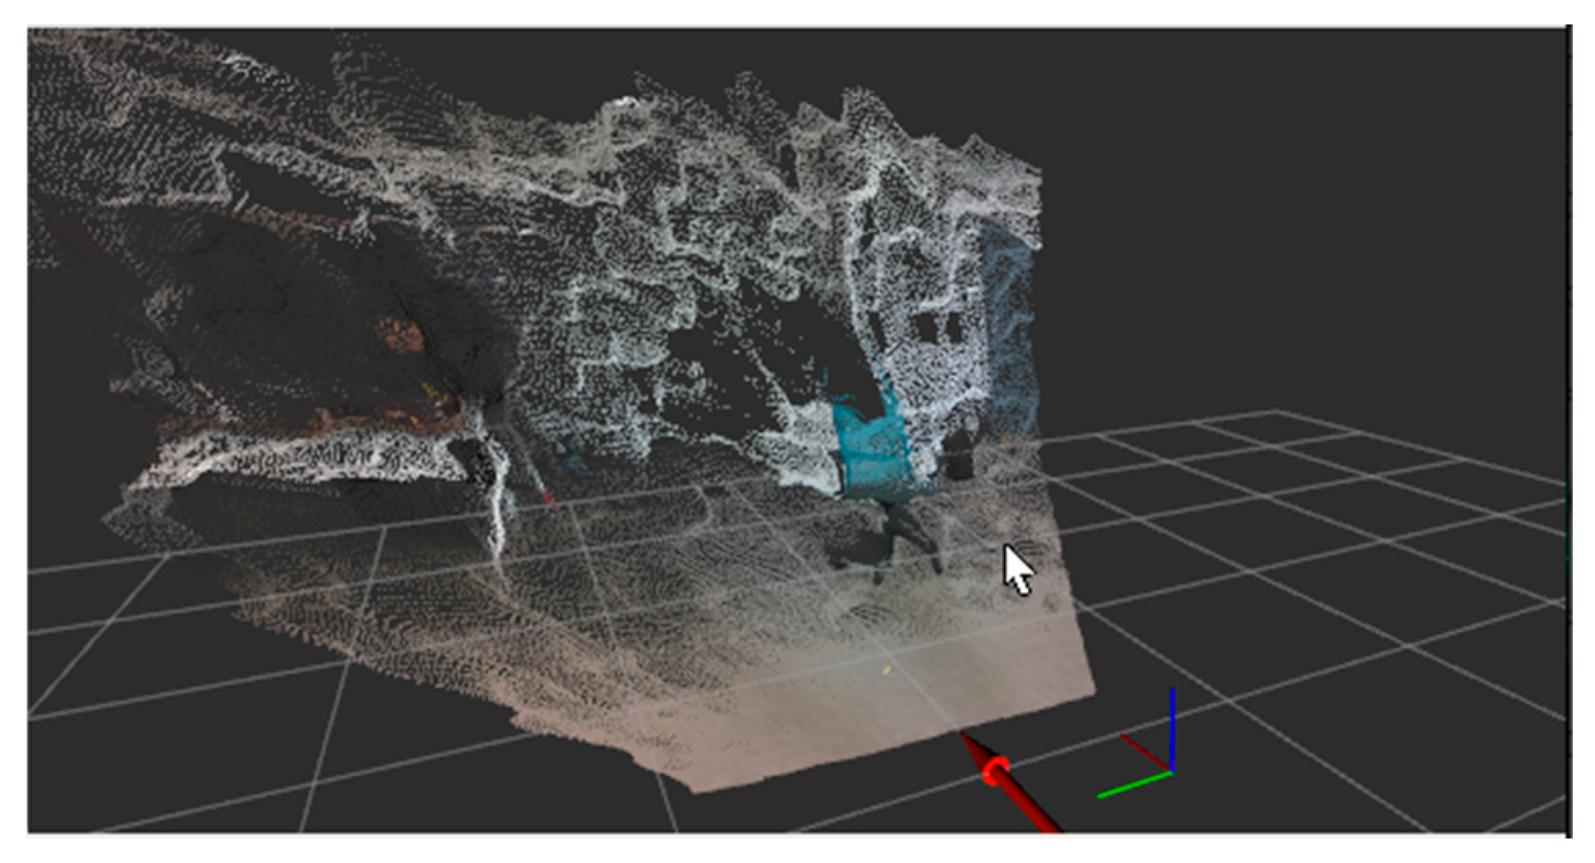The width and height of the screenshot is (1595, 863).
Task: Select the cyan chair backrest points
Action: click(x=873, y=447)
